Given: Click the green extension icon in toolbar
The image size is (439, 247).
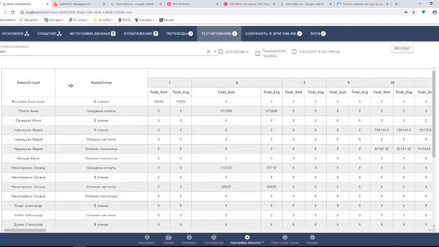Looking at the screenshot, I should click(424, 12).
